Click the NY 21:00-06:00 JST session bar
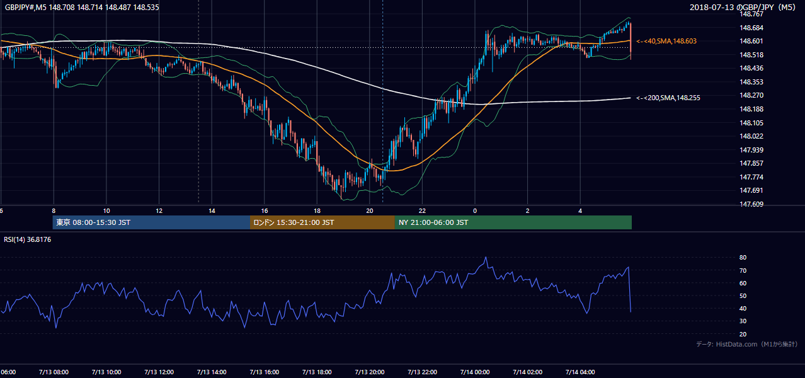Viewport: 805px width, 378px height. coord(513,222)
